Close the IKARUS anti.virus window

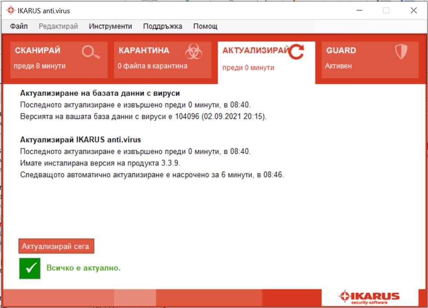[414, 10]
